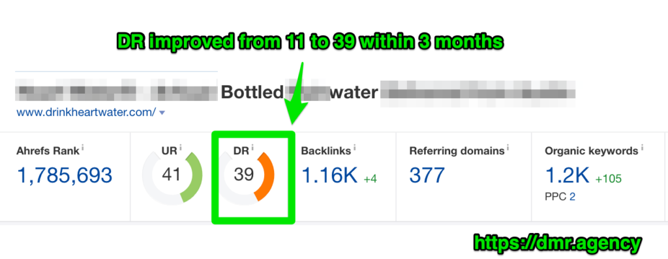Click the Bottled water page title
The width and height of the screenshot is (668, 259).
pyautogui.click(x=299, y=92)
